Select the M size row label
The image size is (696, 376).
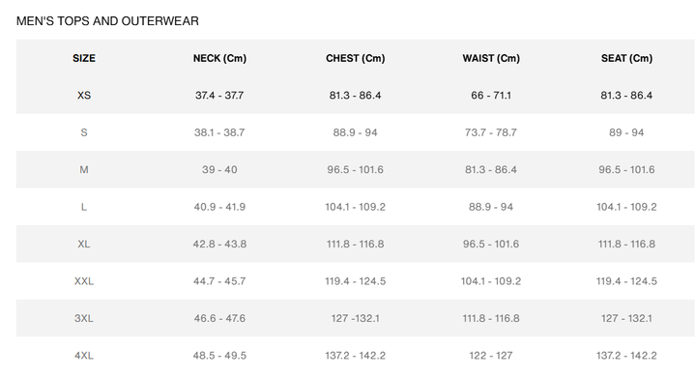click(84, 169)
